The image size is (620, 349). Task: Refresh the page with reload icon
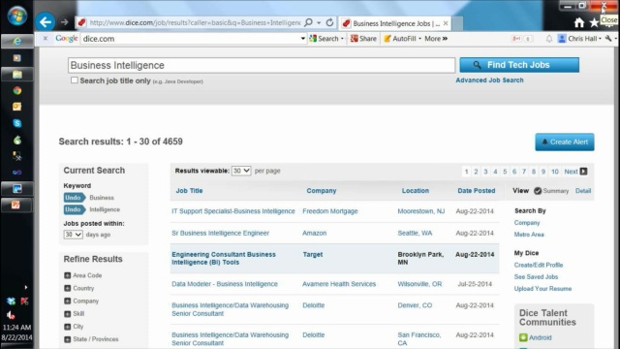[x=329, y=22]
